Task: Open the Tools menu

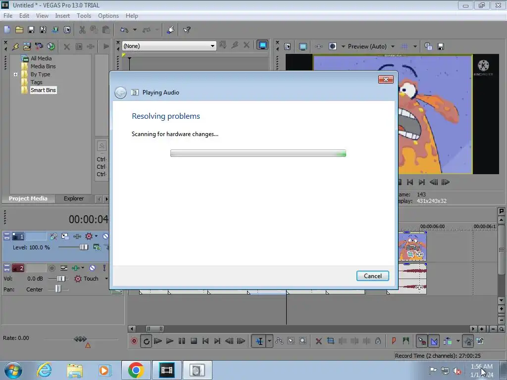Action: pyautogui.click(x=84, y=15)
